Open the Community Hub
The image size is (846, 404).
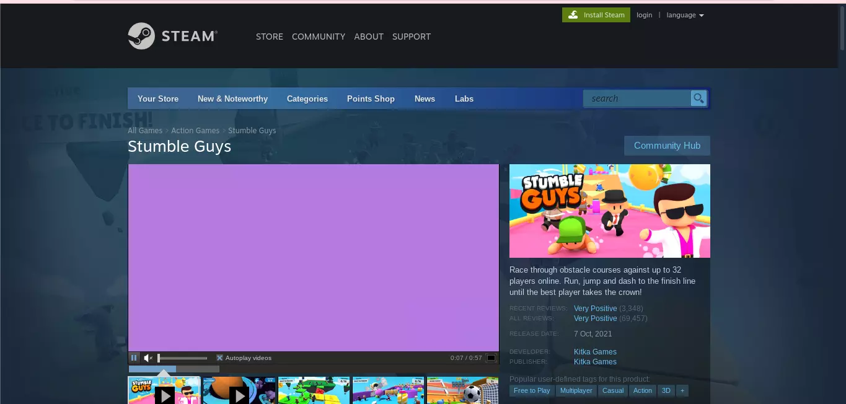[x=667, y=146]
